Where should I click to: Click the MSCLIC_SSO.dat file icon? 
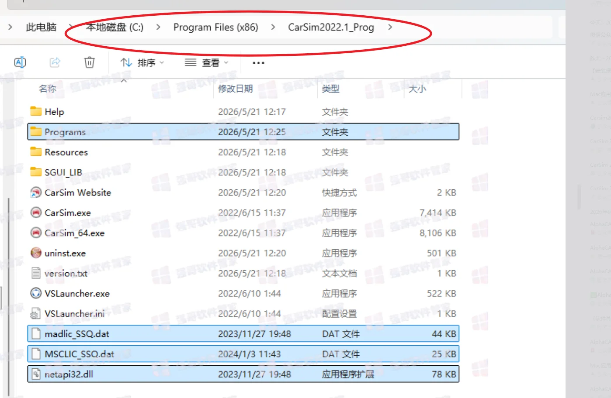click(x=36, y=353)
